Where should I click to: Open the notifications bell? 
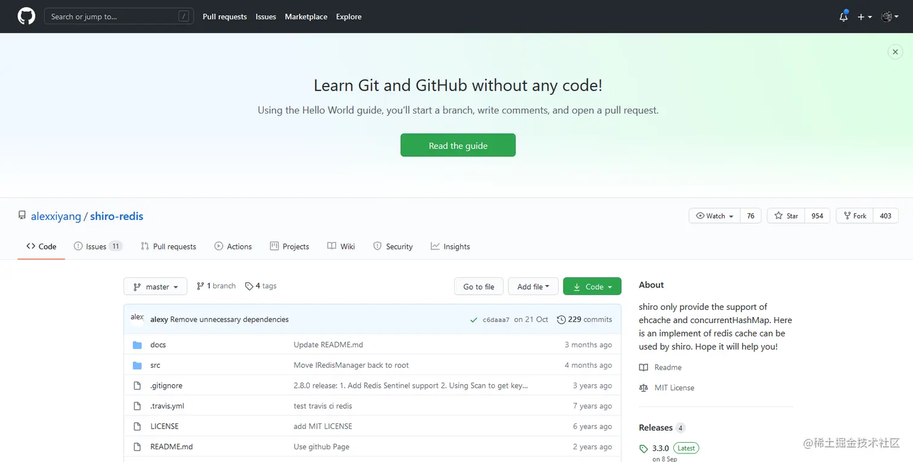[844, 16]
